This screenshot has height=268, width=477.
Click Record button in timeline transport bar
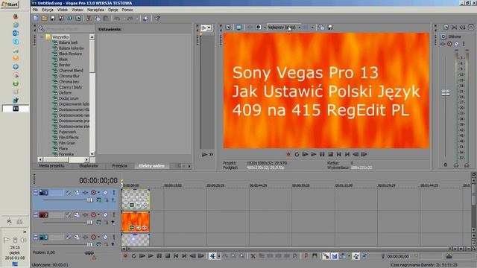pos(125,256)
